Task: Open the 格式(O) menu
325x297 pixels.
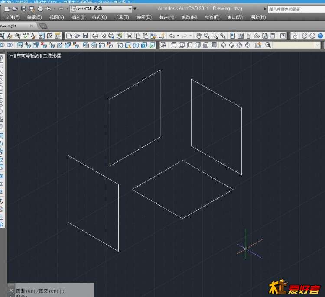Action: click(x=99, y=17)
